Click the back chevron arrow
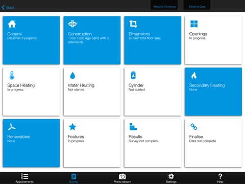This screenshot has width=245, height=184. tap(3, 7)
